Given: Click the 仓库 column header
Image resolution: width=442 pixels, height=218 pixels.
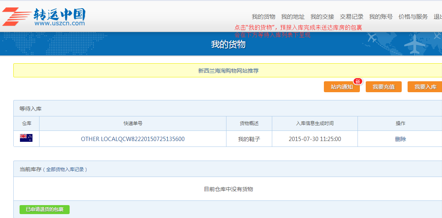Looking at the screenshot, I should (27, 123).
